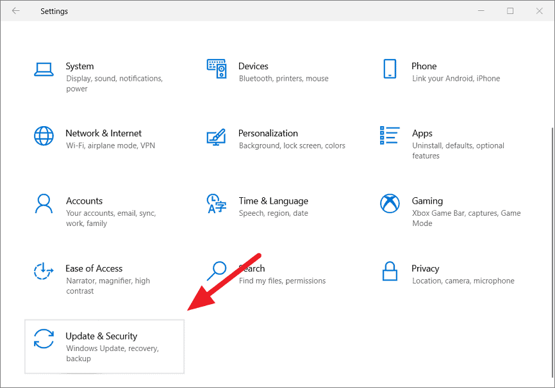Go back using the title bar arrow
The width and height of the screenshot is (555, 388).
pos(15,11)
